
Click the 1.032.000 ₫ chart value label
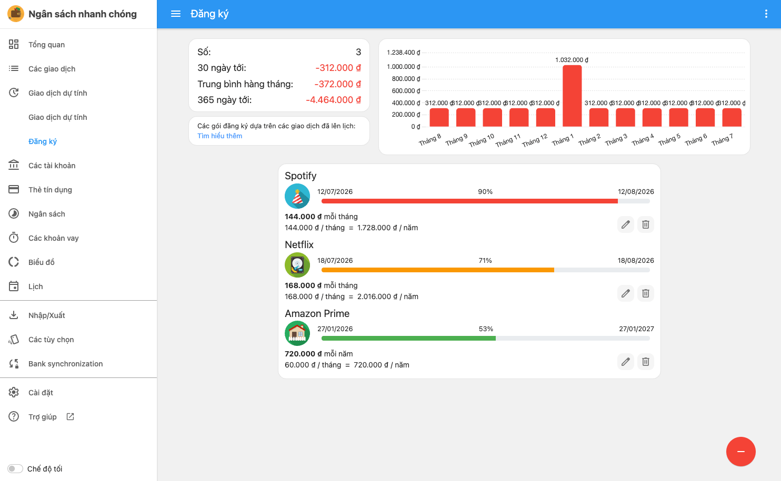click(x=572, y=60)
